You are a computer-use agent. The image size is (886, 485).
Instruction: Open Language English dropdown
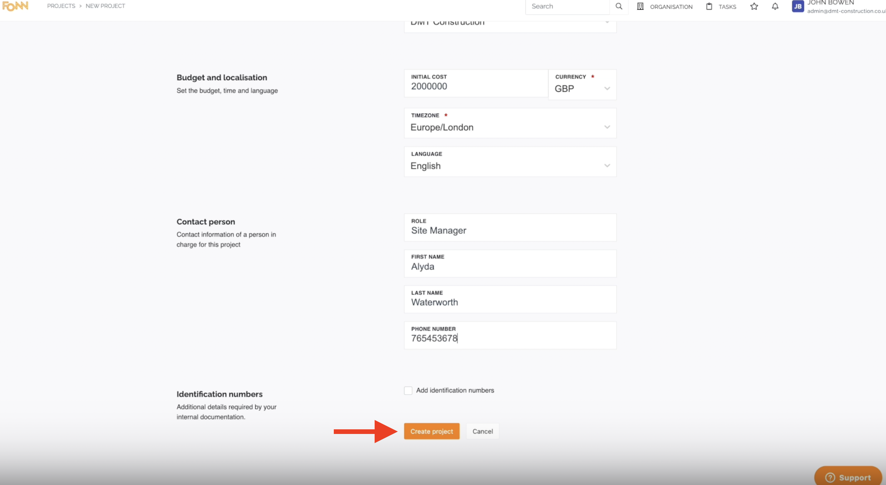click(510, 162)
